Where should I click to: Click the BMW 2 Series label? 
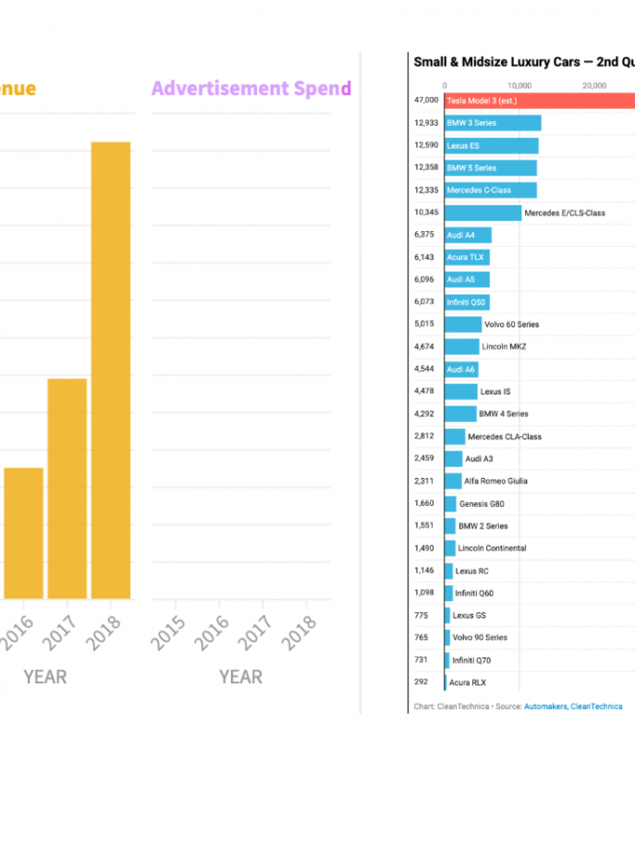[482, 526]
